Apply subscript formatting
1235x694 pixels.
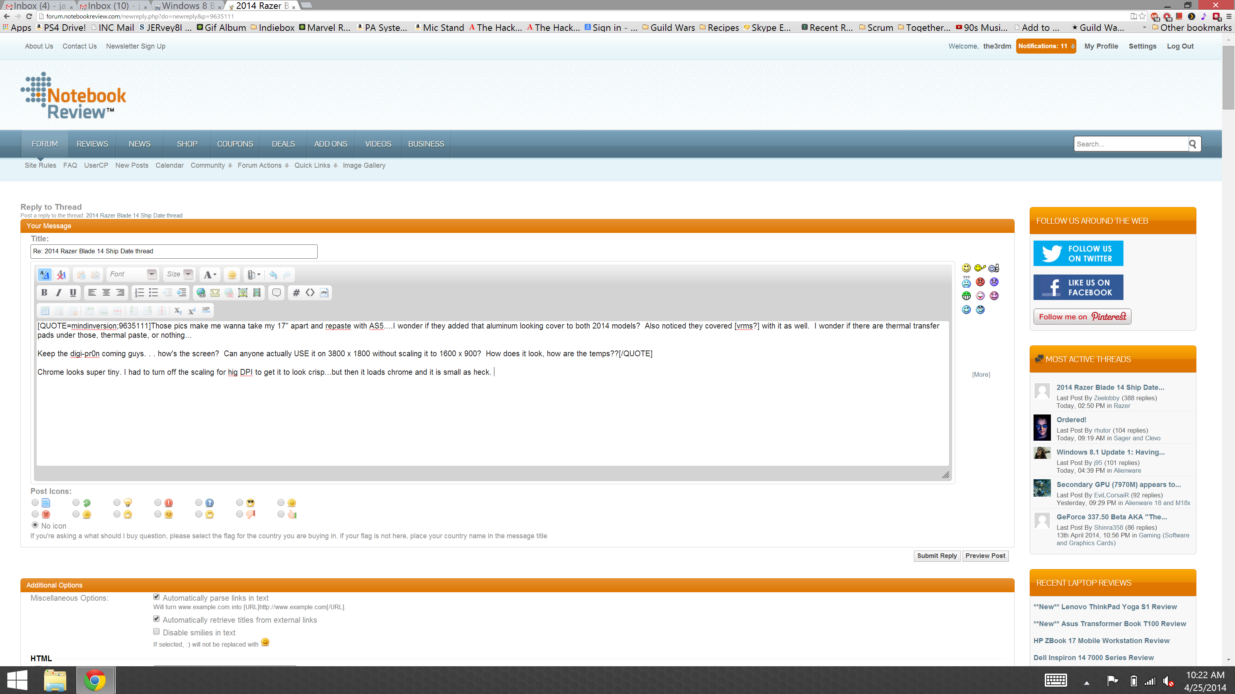click(x=178, y=311)
